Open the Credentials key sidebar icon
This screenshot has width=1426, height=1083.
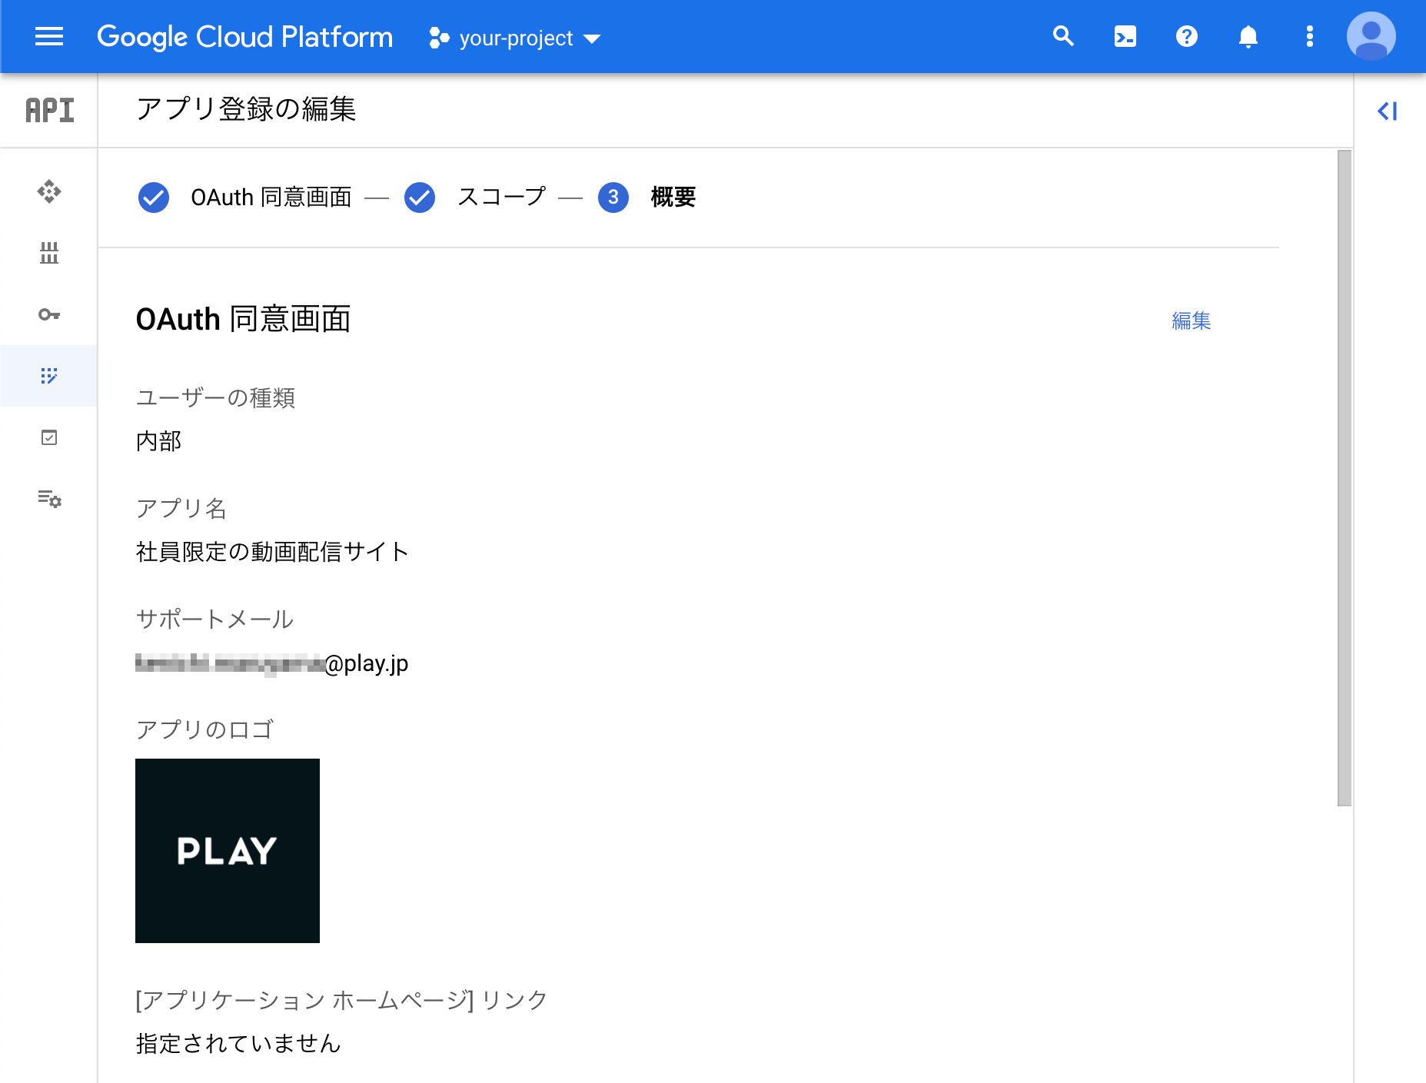pyautogui.click(x=49, y=314)
